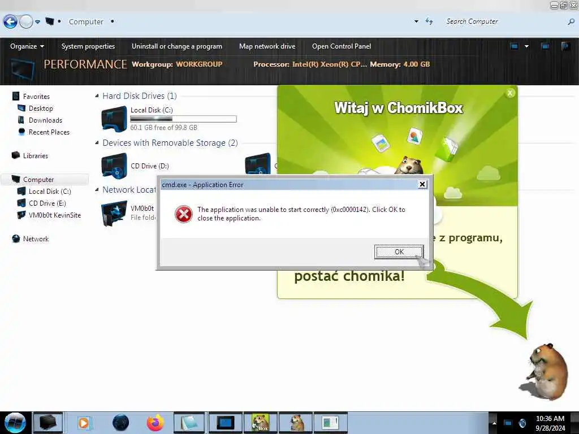Click the network tray icon
579x434 pixels.
click(x=508, y=423)
